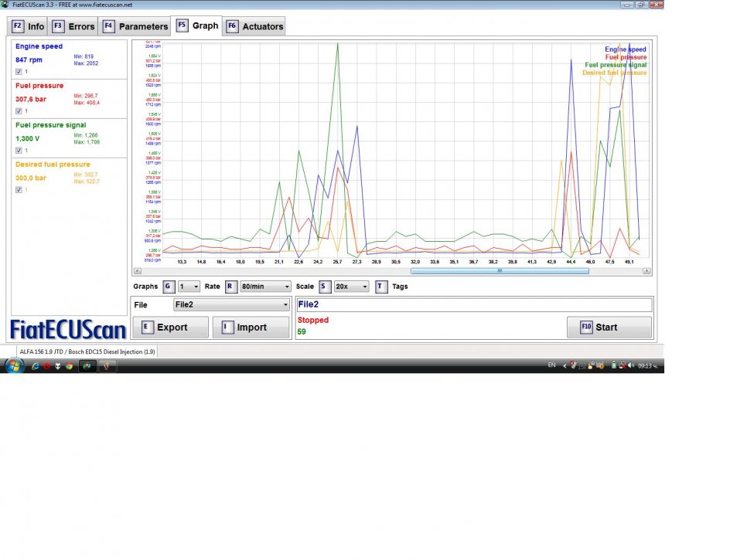Click the Windows Start orb

tap(15, 365)
